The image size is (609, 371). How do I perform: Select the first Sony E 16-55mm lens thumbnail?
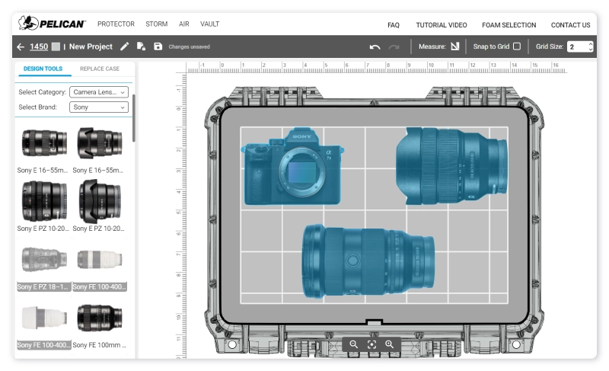(x=43, y=143)
